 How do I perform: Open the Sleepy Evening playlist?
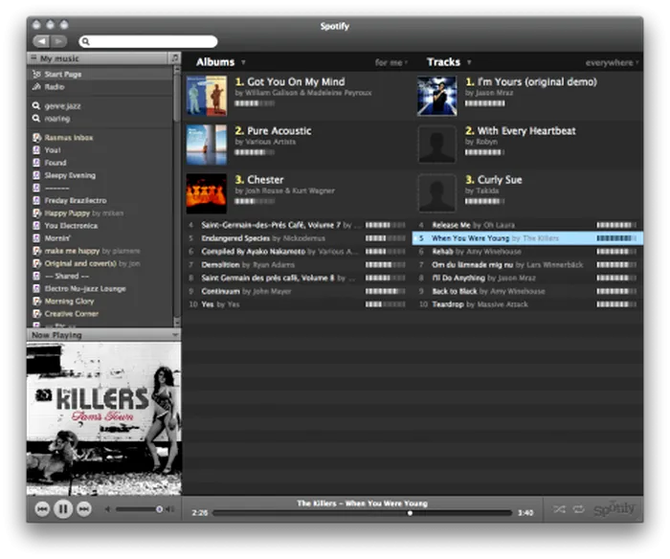100,175
